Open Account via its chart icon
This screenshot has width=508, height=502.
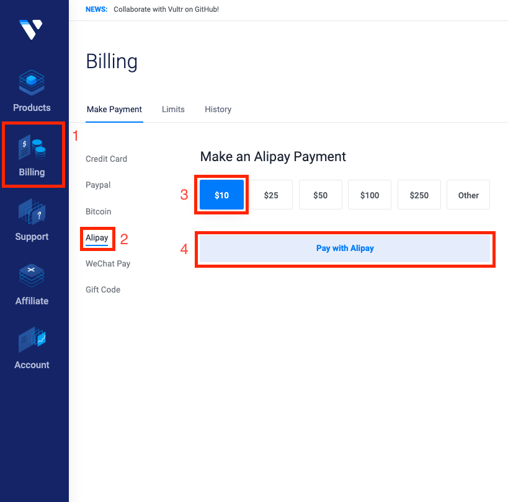[x=32, y=340]
